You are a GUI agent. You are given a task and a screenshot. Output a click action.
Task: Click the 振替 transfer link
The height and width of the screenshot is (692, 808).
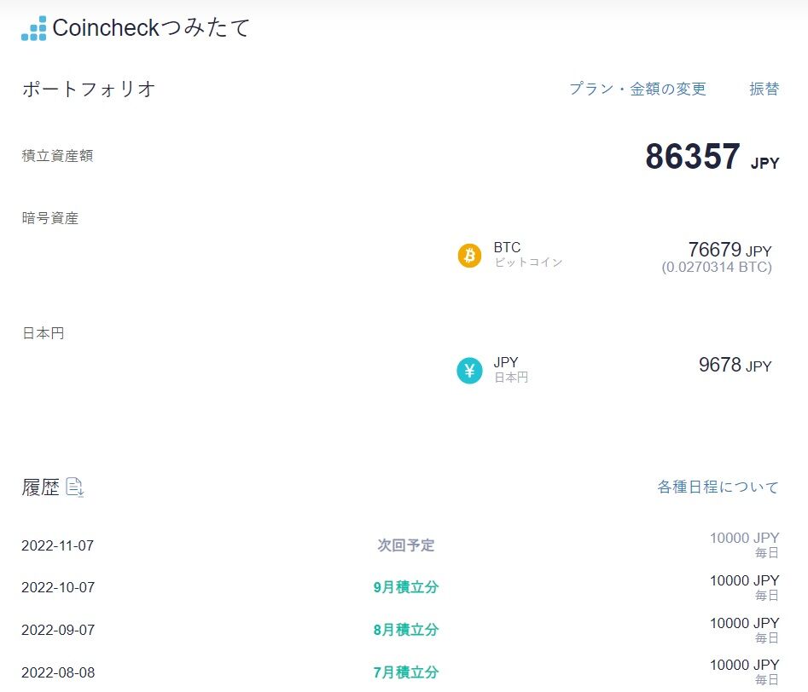point(764,89)
